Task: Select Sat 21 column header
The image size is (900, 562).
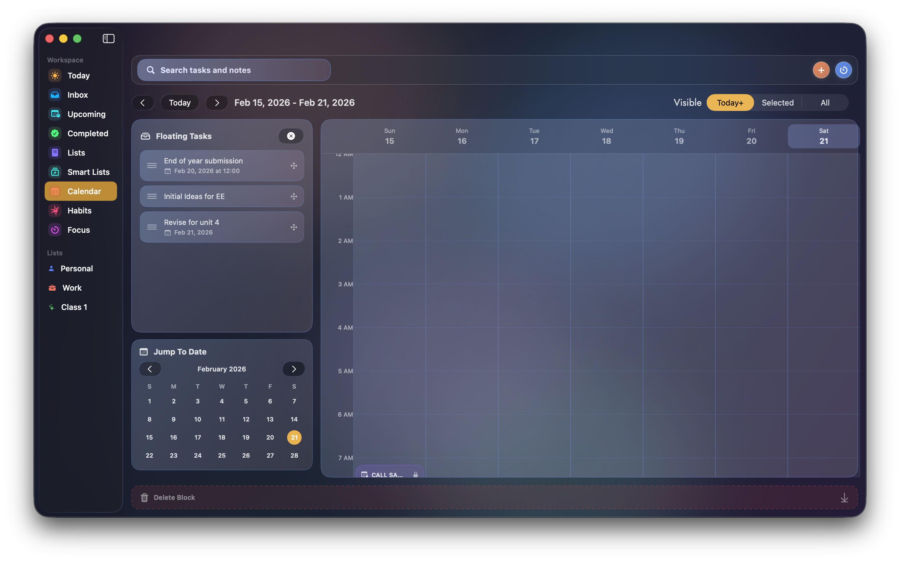Action: 823,136
